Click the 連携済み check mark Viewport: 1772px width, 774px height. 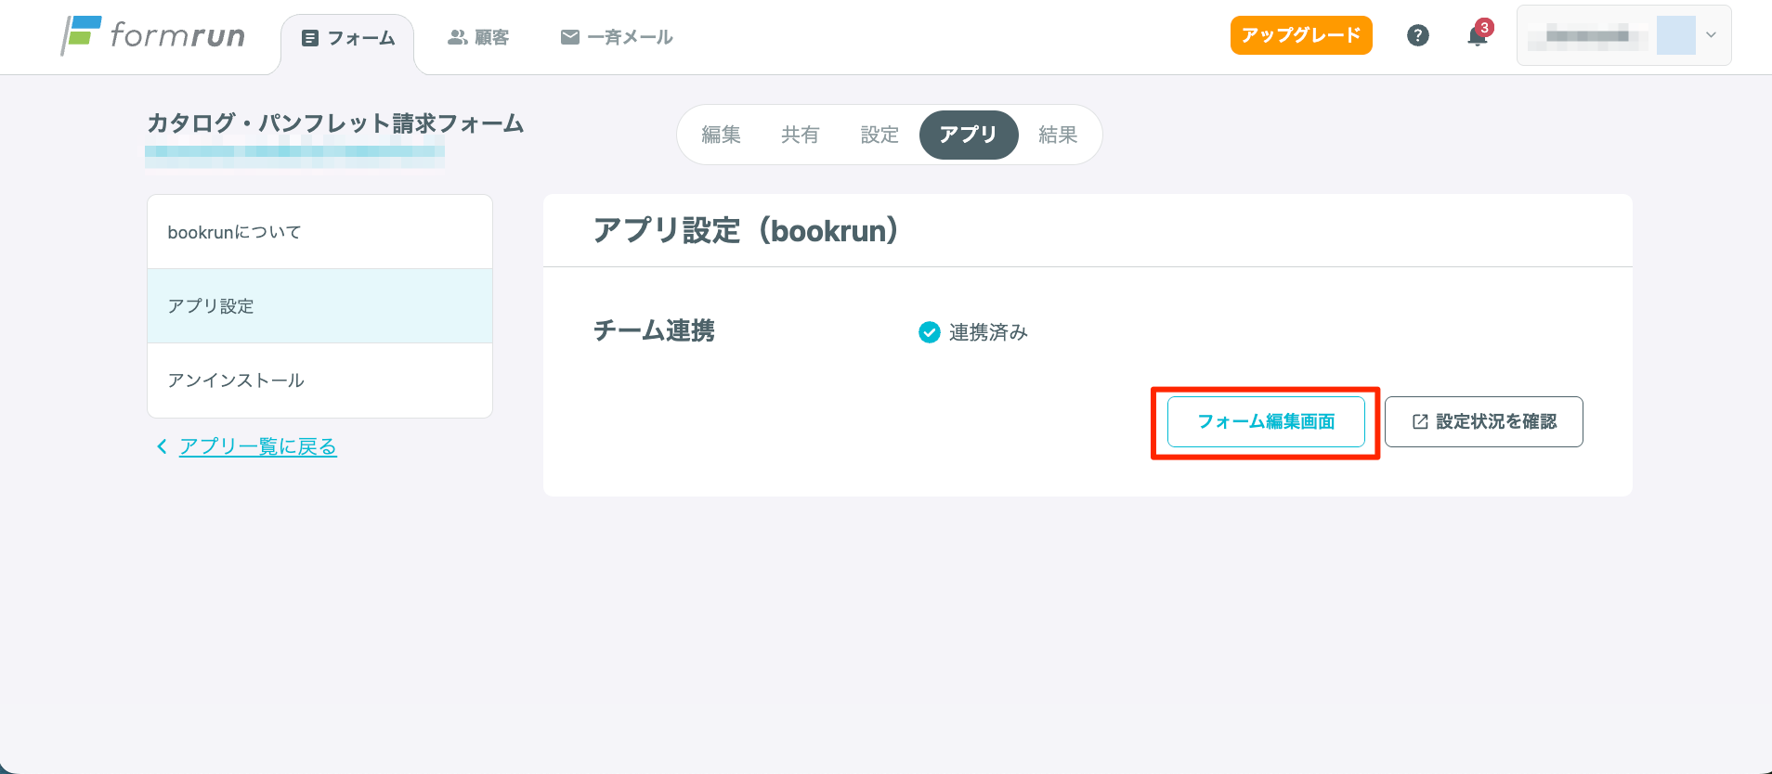click(x=930, y=332)
